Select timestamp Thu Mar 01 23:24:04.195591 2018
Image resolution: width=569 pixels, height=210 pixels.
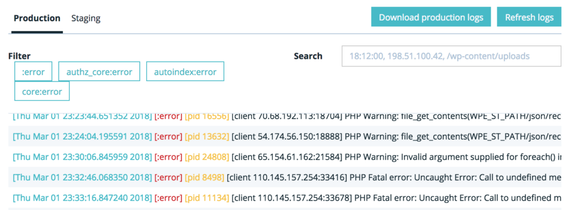coord(82,136)
